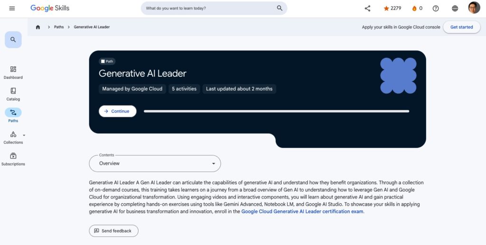Click the home icon in breadcrumb
The height and width of the screenshot is (245, 486).
click(x=38, y=27)
